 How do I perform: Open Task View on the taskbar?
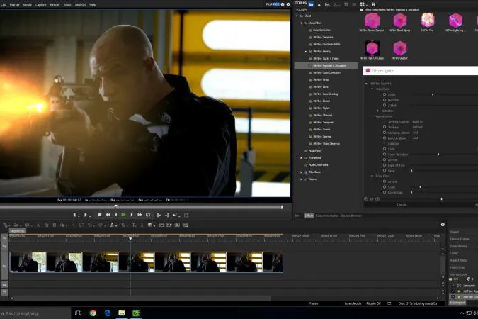point(78,313)
